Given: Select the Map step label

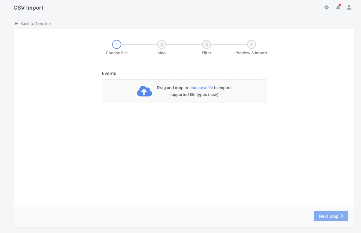Looking at the screenshot, I should (x=162, y=53).
